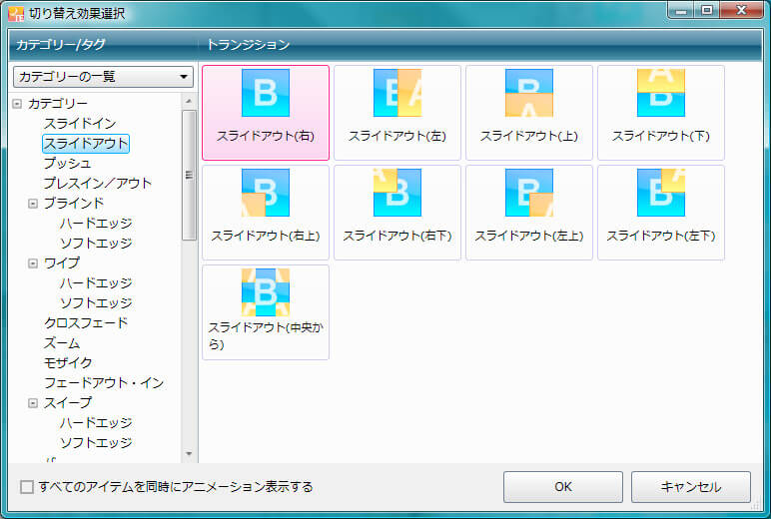Screen dimensions: 771x519
Task: Select the スライドアウト(中央から) transition thumbnail
Action: (266, 293)
